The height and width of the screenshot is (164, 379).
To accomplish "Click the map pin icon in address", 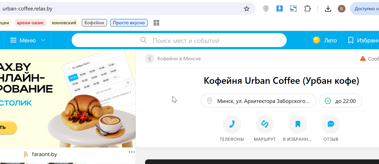I will coord(210,101).
